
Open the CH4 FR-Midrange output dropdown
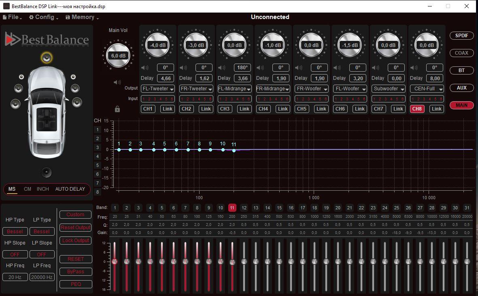273,89
